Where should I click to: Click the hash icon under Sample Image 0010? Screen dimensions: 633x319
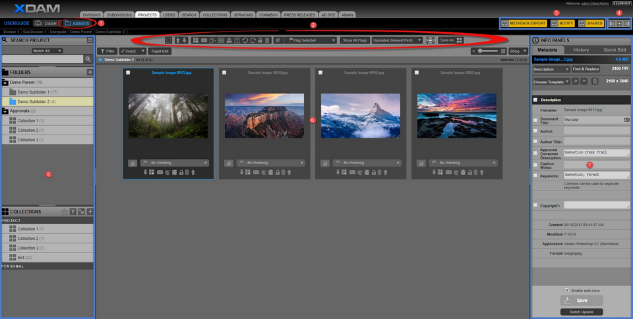227,163
